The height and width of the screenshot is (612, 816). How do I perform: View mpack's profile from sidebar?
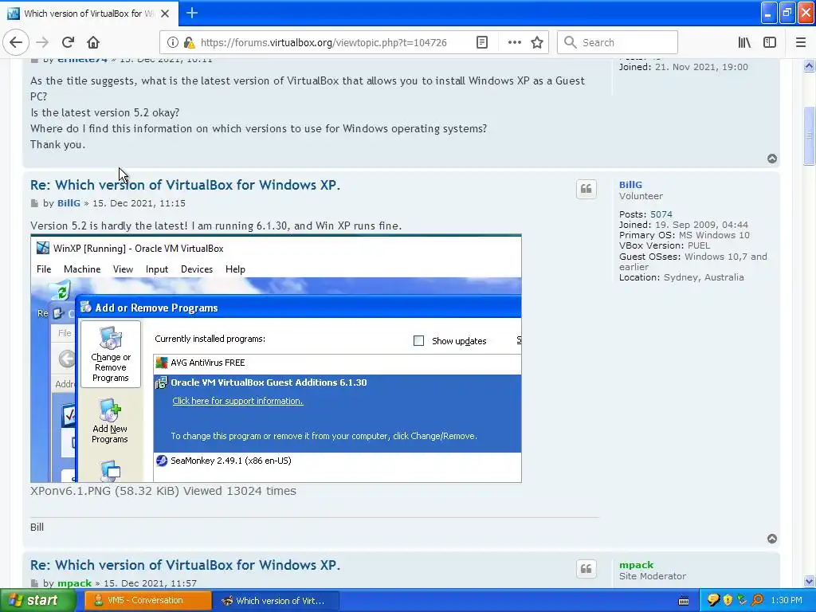coord(636,565)
